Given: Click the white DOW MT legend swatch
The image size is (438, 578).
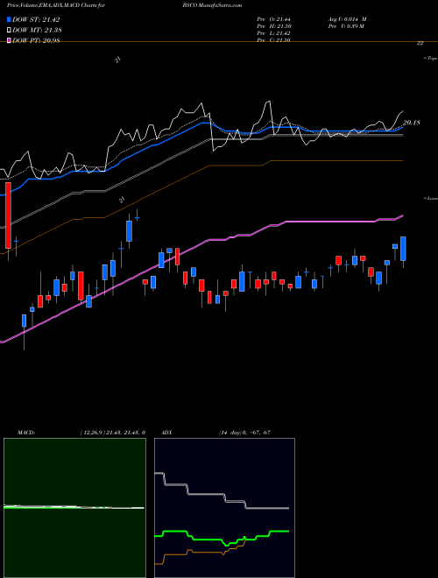Looking at the screenshot, I should pyautogui.click(x=10, y=31).
